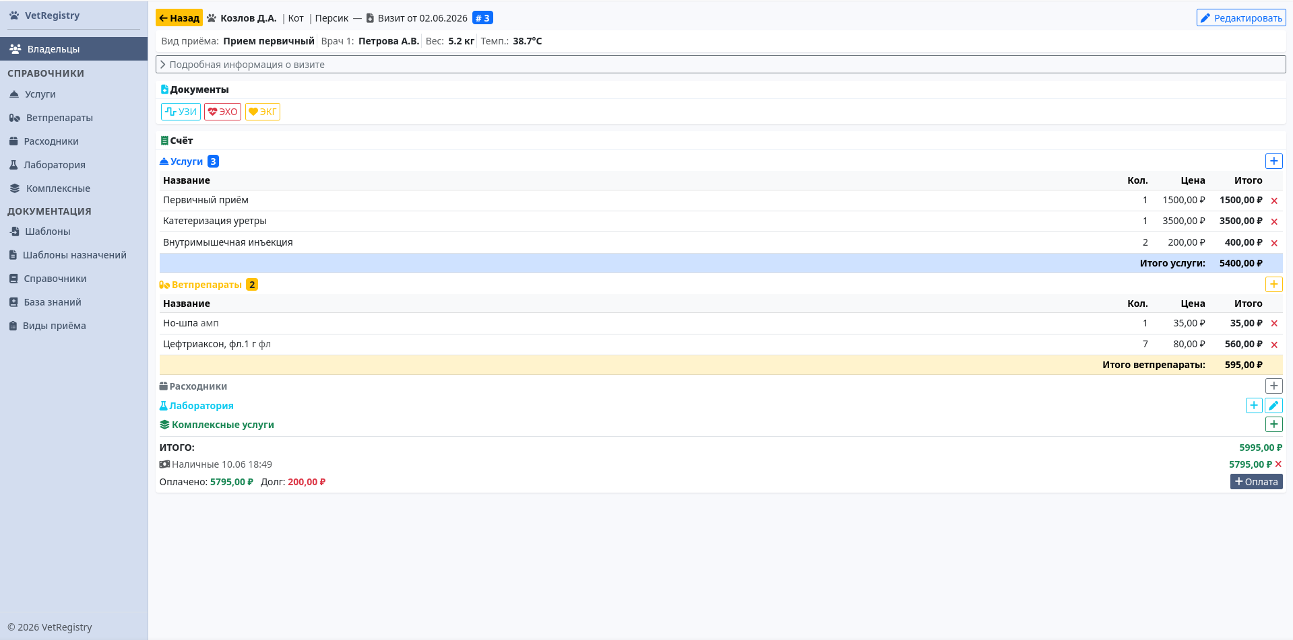Open УЗИ document
The height and width of the screenshot is (640, 1293).
click(x=181, y=112)
